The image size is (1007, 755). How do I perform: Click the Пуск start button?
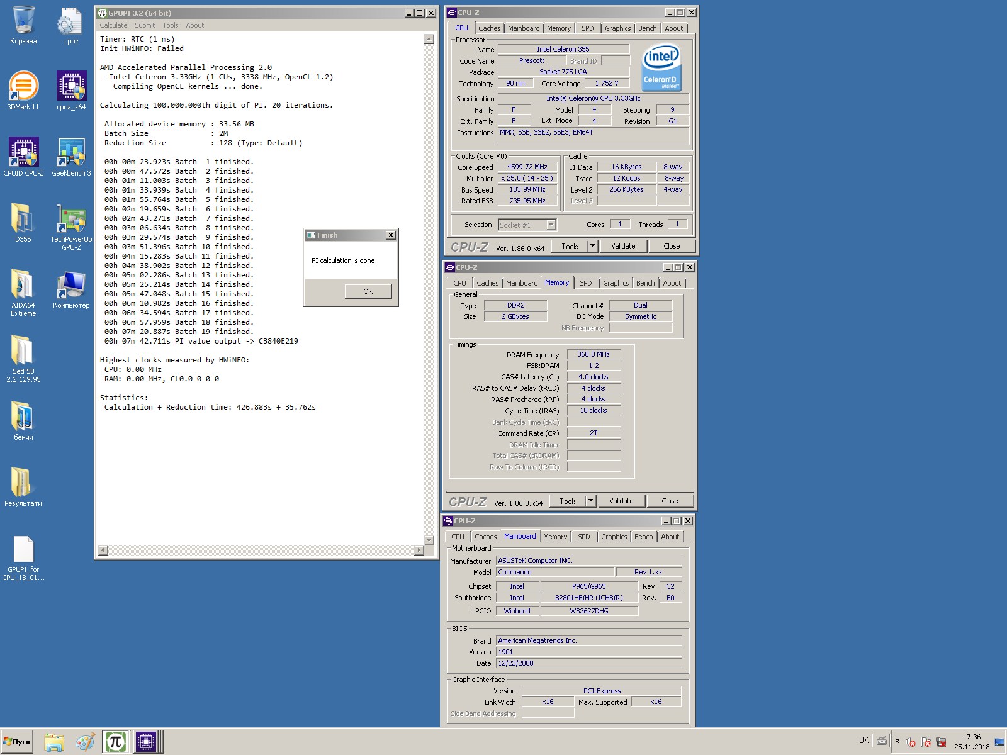point(17,742)
